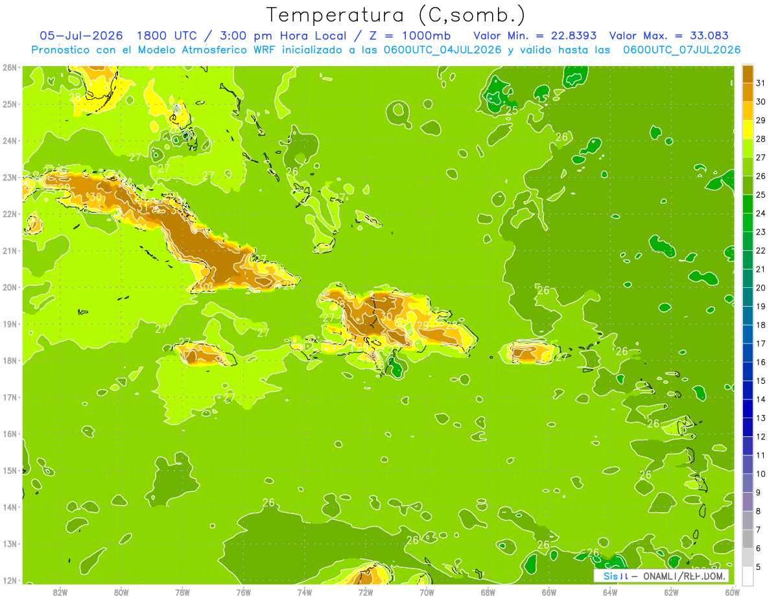Click valid-until time '0600UTC_07JUL2026'
Screen dimensions: 778x601
(x=682, y=49)
